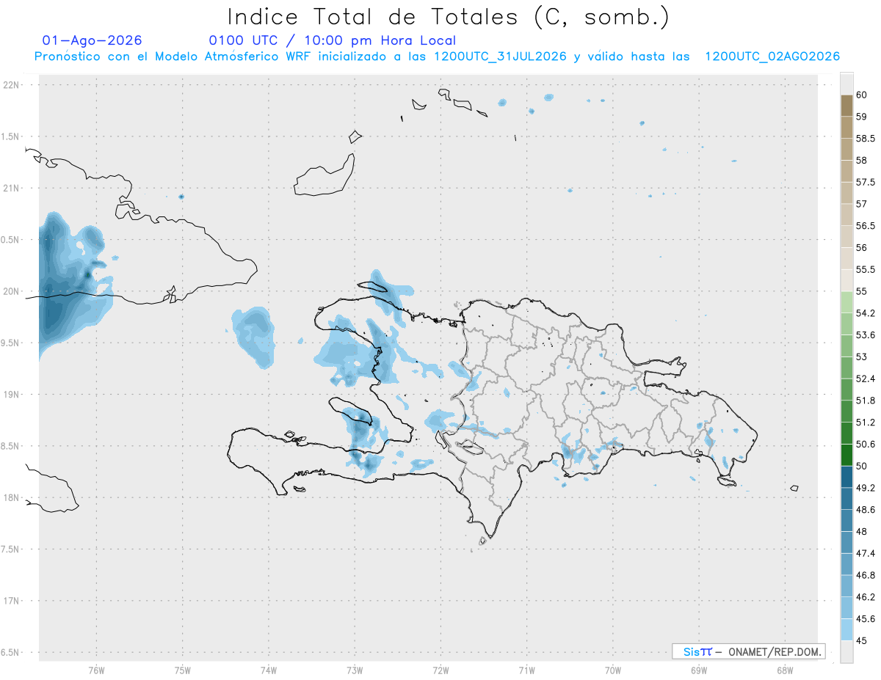
Task: Click the '19N' latitude label
Action: tap(11, 395)
